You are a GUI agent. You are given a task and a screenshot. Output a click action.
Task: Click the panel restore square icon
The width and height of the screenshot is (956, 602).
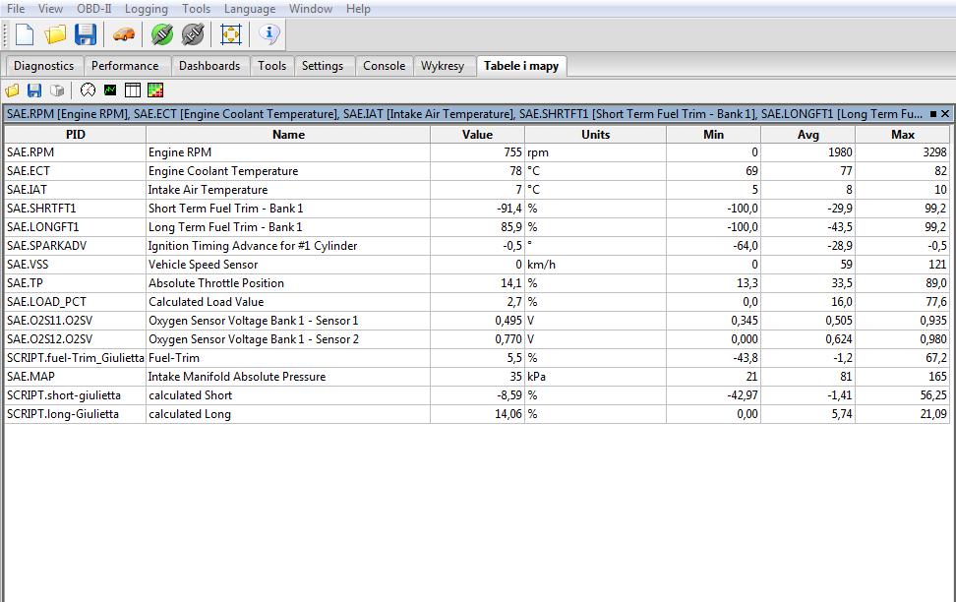(x=933, y=114)
